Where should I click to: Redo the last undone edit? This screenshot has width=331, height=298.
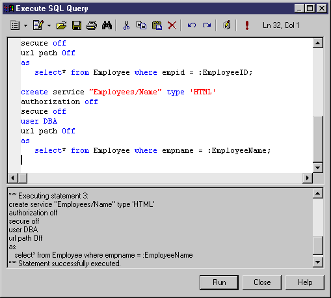tap(207, 25)
